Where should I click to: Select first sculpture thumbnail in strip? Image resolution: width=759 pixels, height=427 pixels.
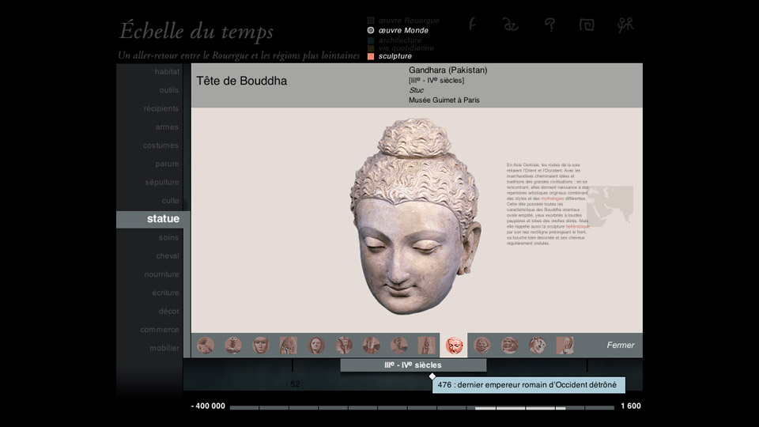click(x=206, y=346)
